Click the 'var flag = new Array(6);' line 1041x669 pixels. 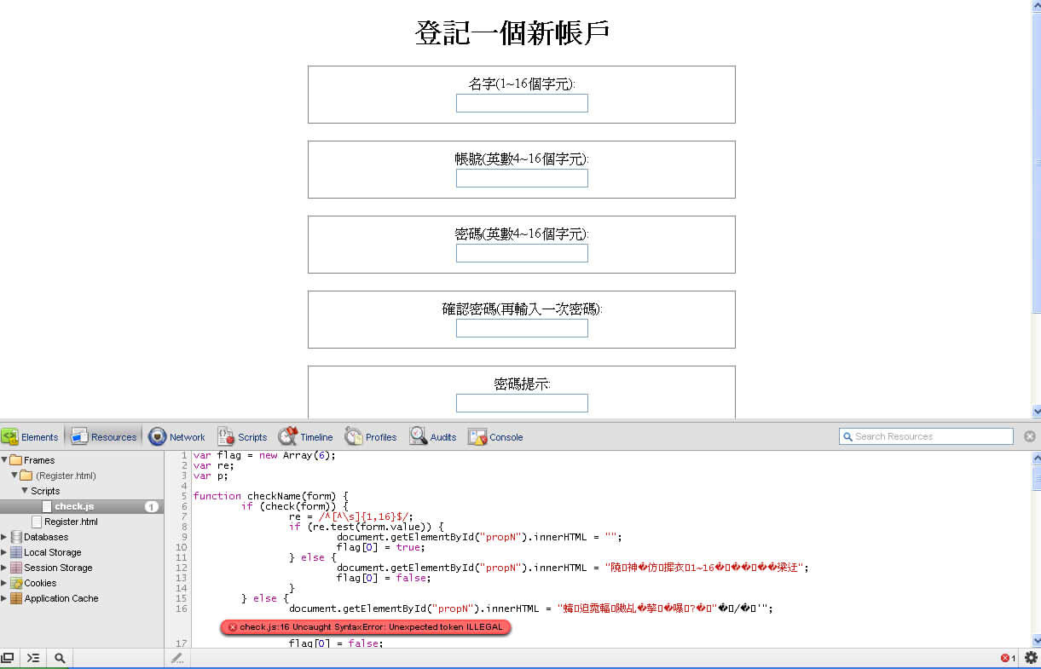(x=264, y=455)
